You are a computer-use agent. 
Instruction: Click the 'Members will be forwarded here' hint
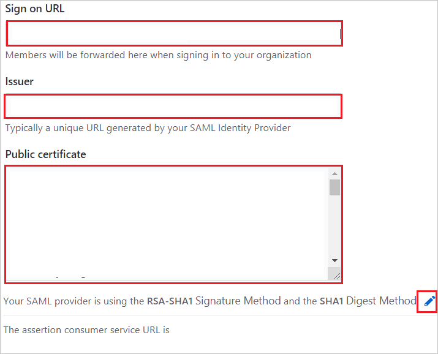tap(158, 55)
